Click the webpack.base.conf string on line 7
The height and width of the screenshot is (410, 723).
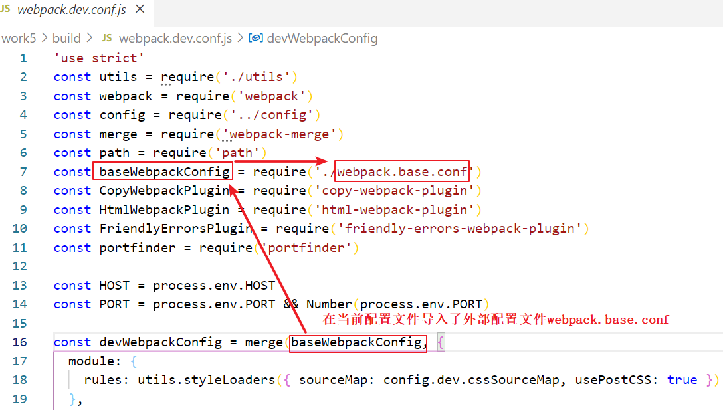[402, 172]
